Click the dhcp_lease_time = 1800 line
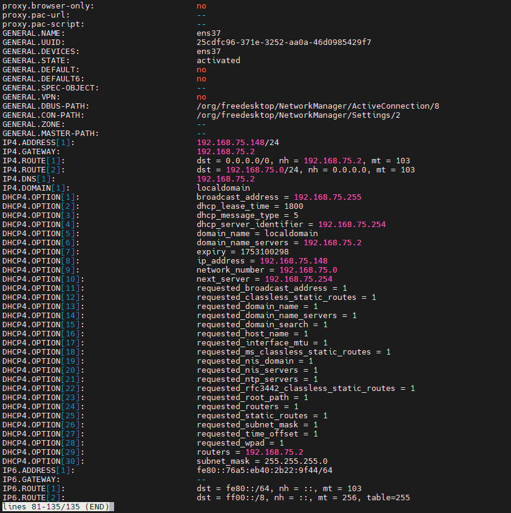The width and height of the screenshot is (511, 513). coord(249,206)
